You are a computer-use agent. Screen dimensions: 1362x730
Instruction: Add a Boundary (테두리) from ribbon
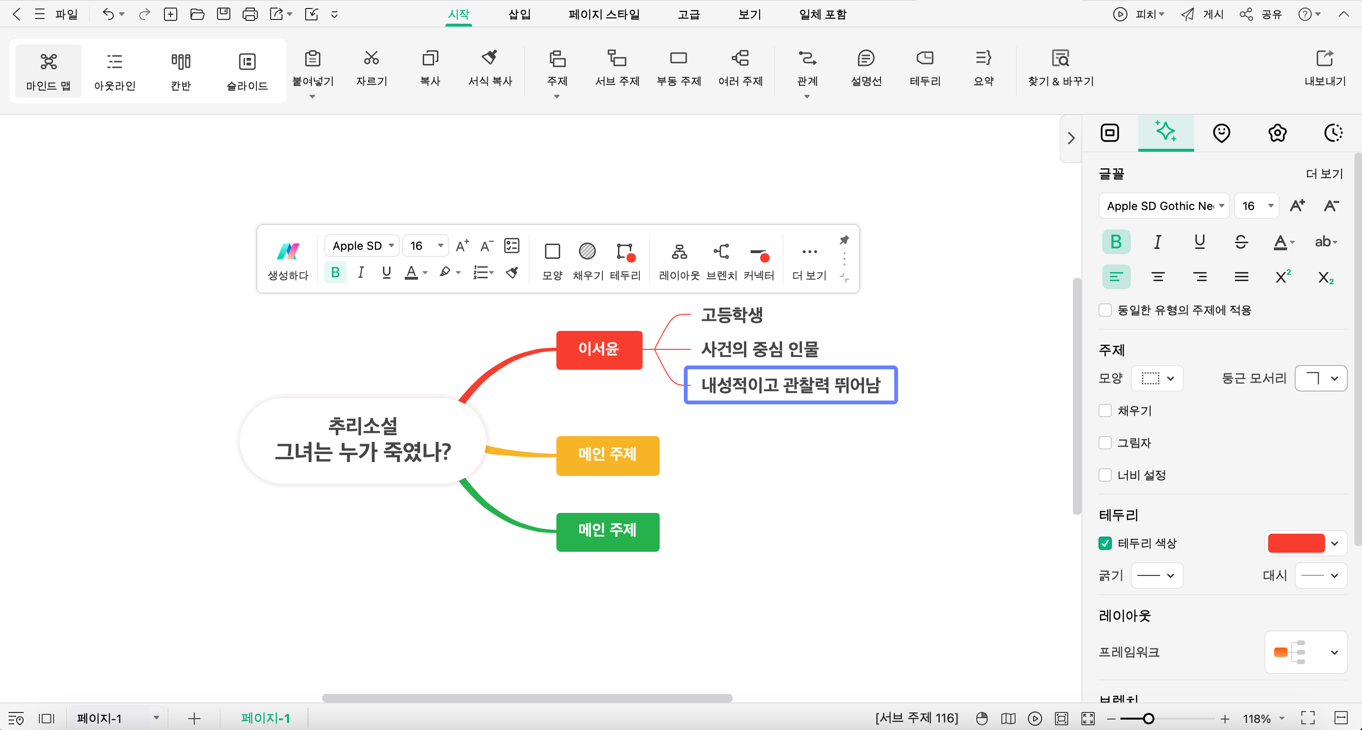point(925,68)
